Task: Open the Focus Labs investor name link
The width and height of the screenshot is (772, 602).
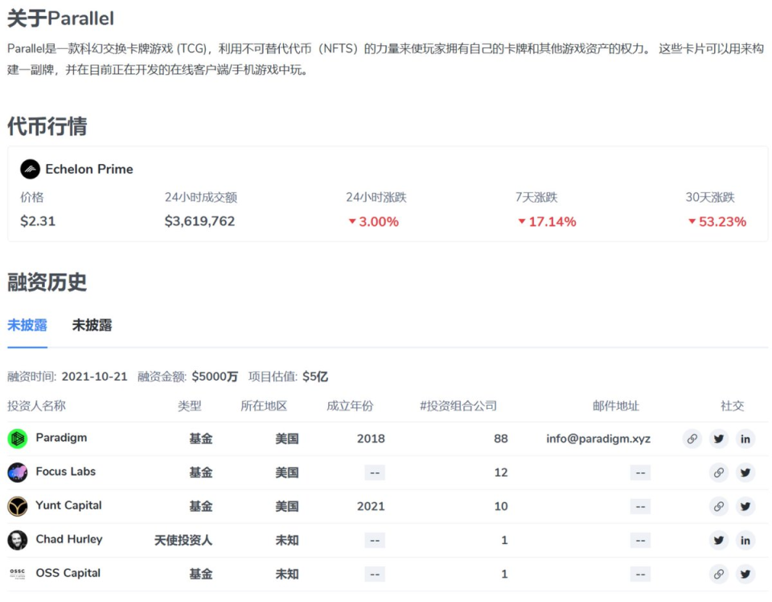Action: tap(68, 472)
